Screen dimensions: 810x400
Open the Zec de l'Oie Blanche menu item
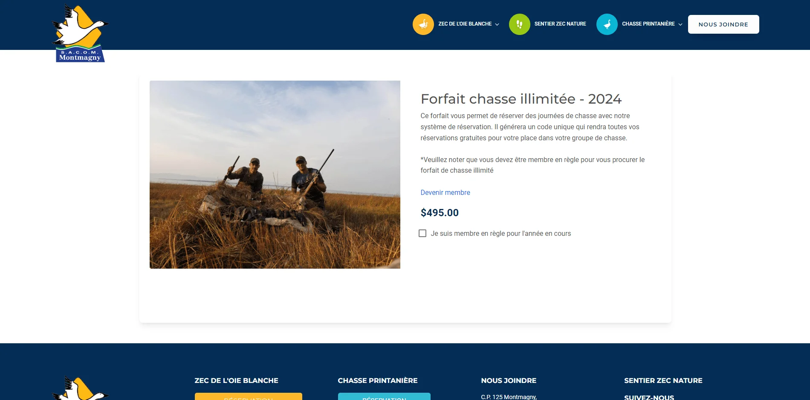point(465,24)
